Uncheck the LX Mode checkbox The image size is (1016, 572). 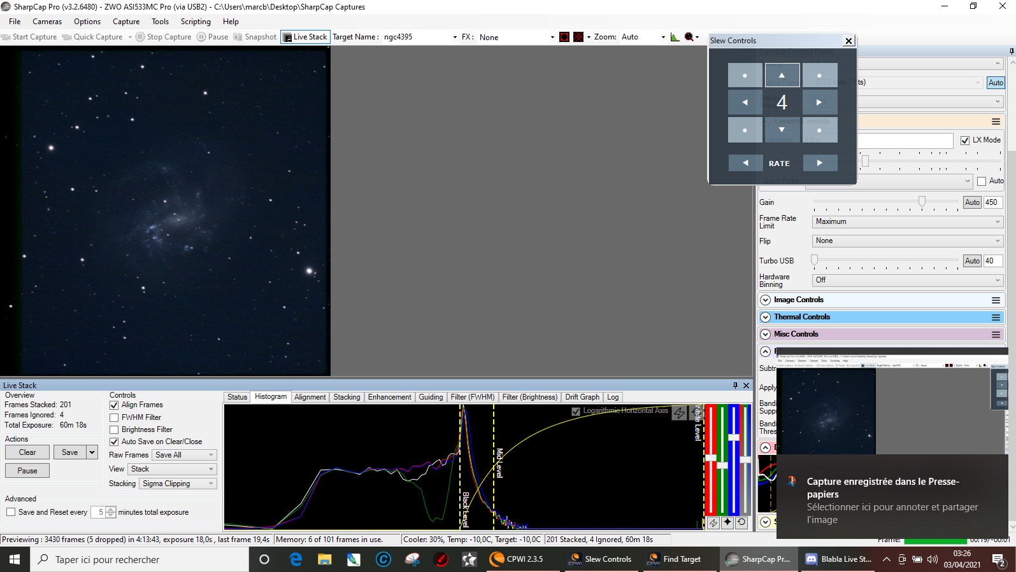965,141
